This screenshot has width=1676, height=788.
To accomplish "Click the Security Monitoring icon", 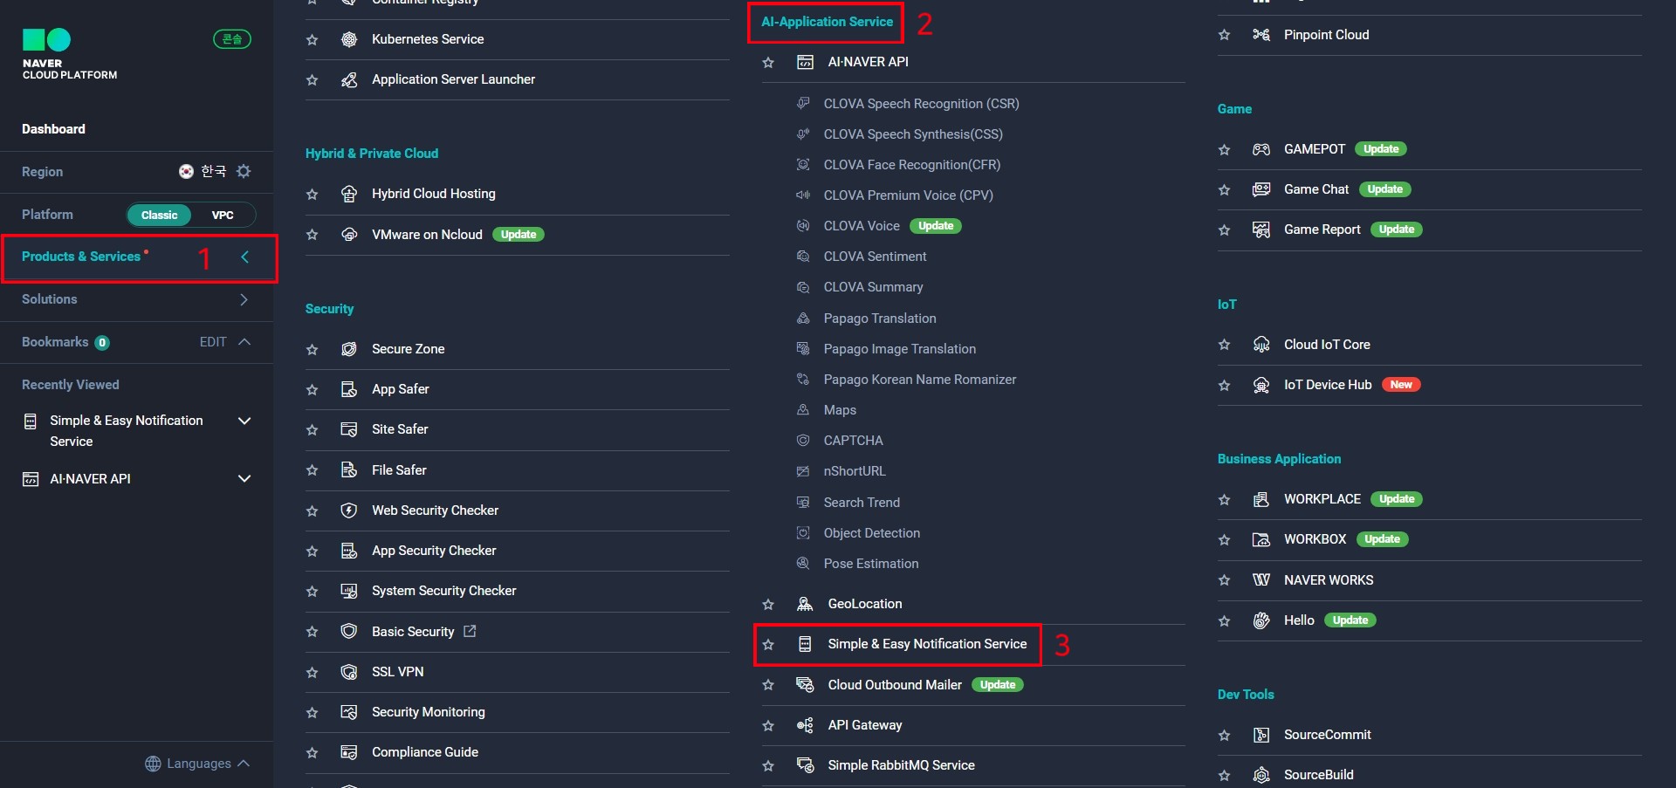I will click(x=349, y=712).
